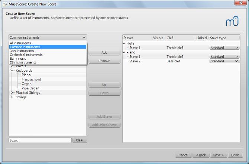Select Common instruments in the dropdown list
Screen dimensions: 249x164
point(48,47)
